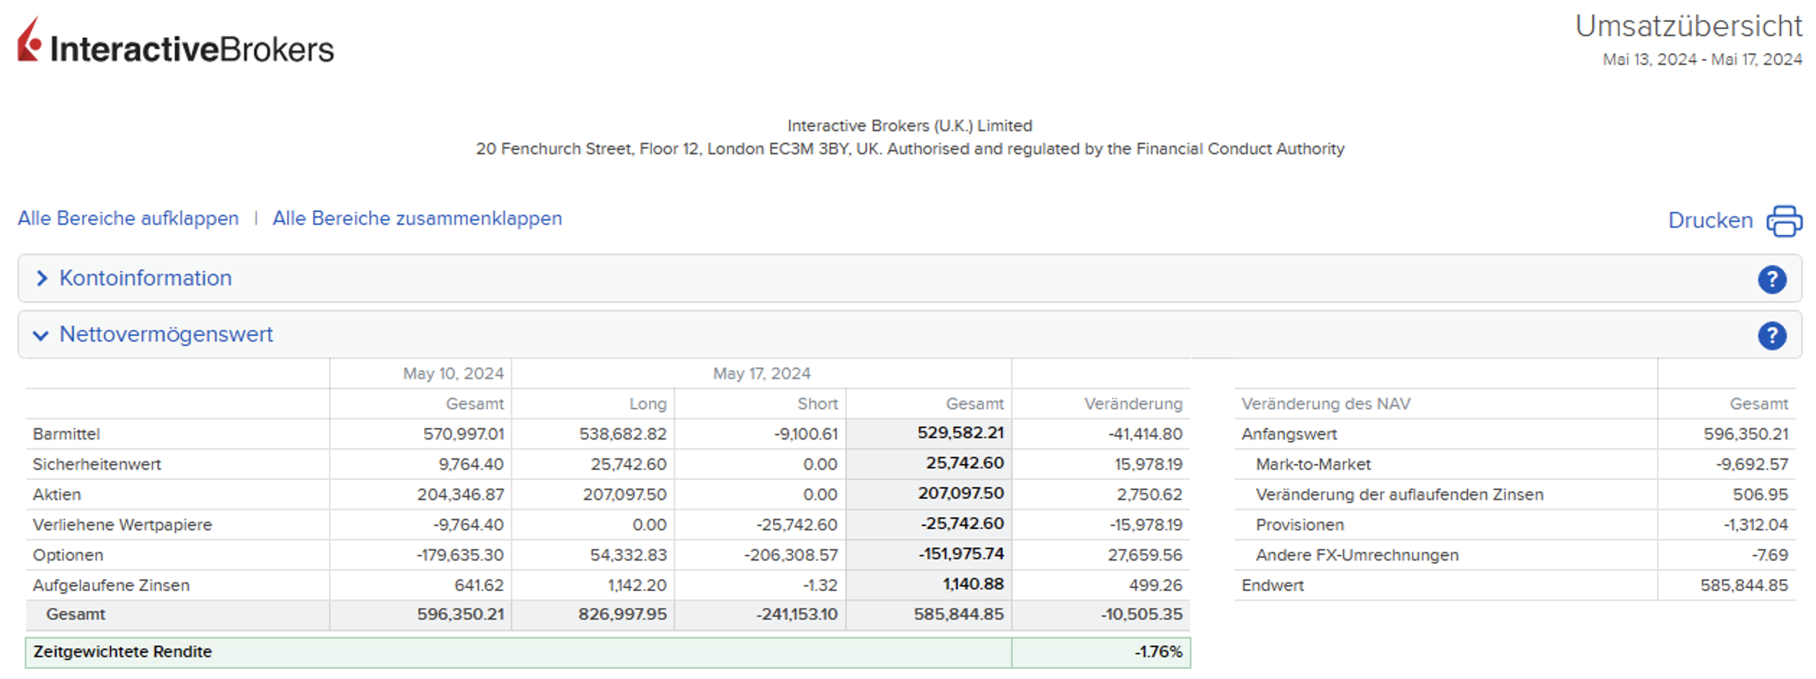Click Optionen value -179,635.30

coord(459,555)
